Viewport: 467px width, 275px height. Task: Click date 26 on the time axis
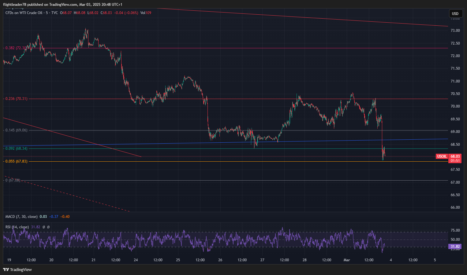[220, 260]
